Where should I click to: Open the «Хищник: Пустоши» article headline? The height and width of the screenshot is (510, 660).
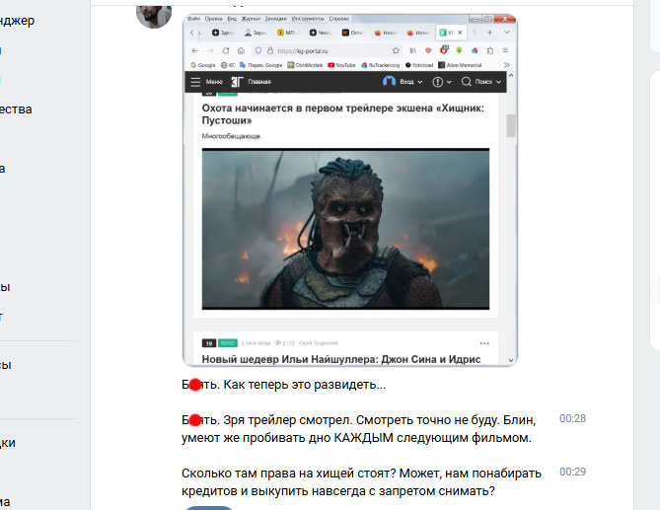pyautogui.click(x=343, y=114)
